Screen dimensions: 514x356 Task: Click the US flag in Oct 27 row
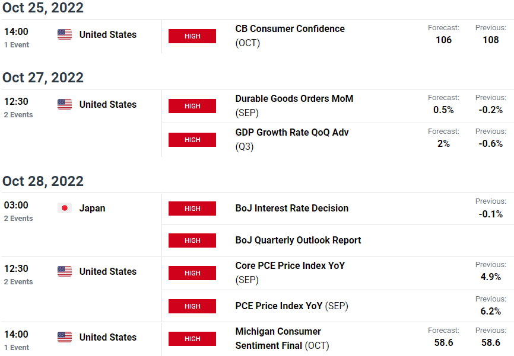click(65, 104)
